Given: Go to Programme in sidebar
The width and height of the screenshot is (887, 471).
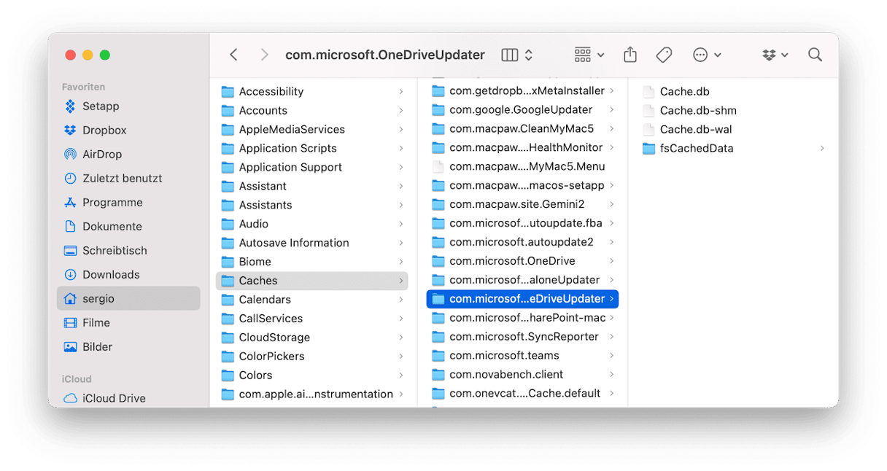Looking at the screenshot, I should (112, 203).
